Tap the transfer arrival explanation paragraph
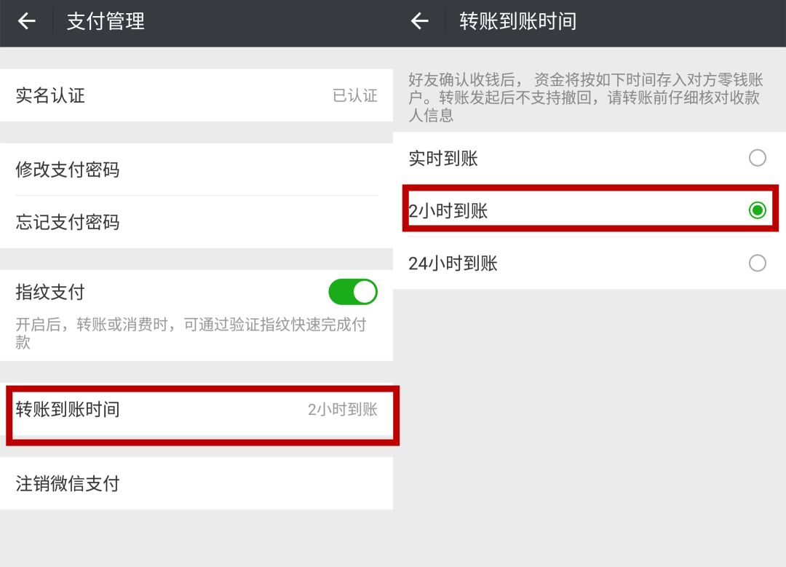This screenshot has width=786, height=567. (x=585, y=97)
